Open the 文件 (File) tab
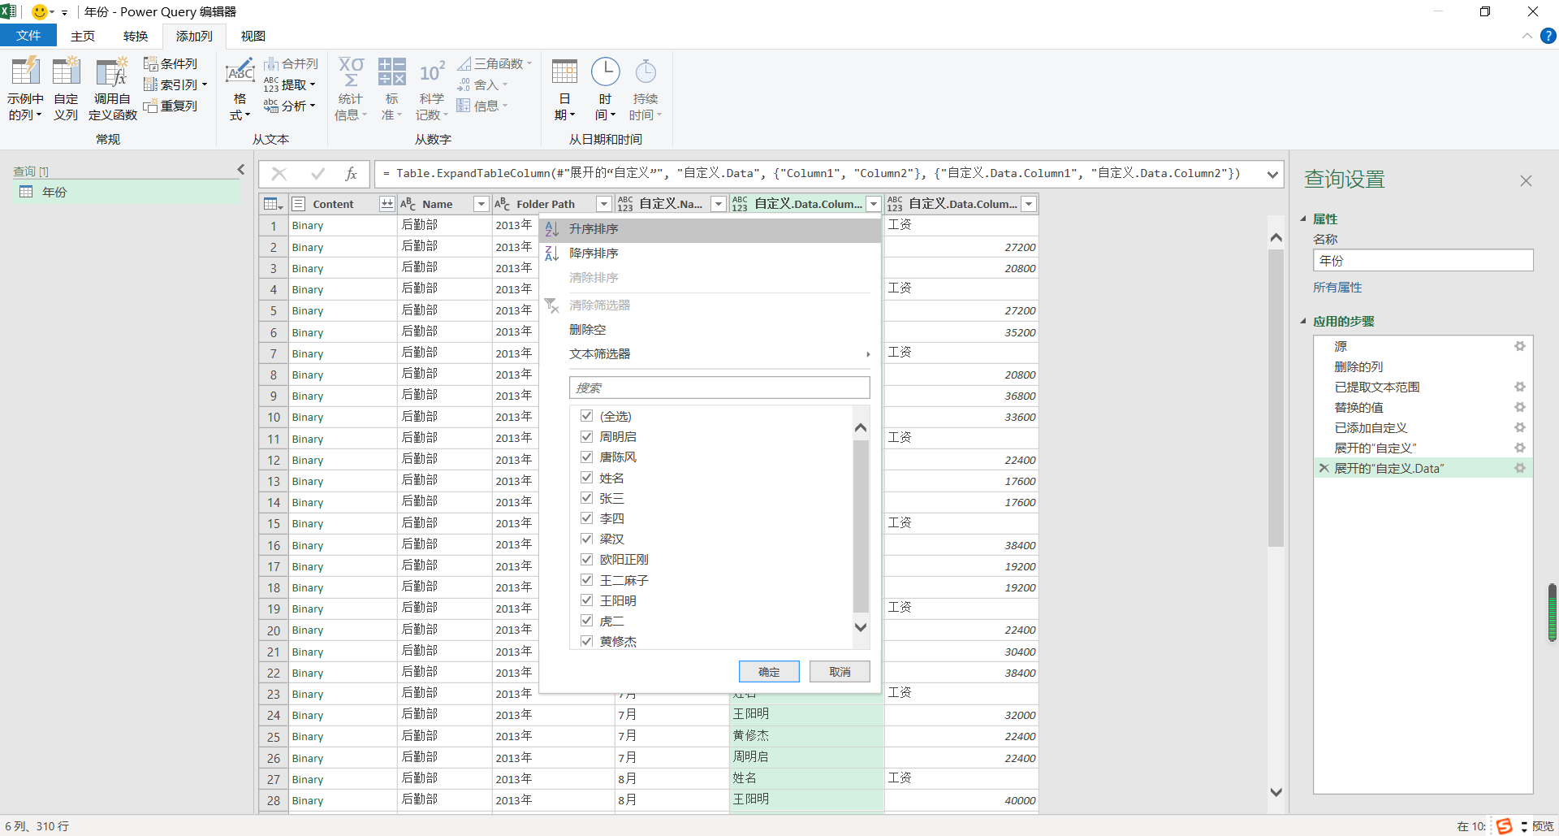Image resolution: width=1559 pixels, height=836 pixels. 28,36
